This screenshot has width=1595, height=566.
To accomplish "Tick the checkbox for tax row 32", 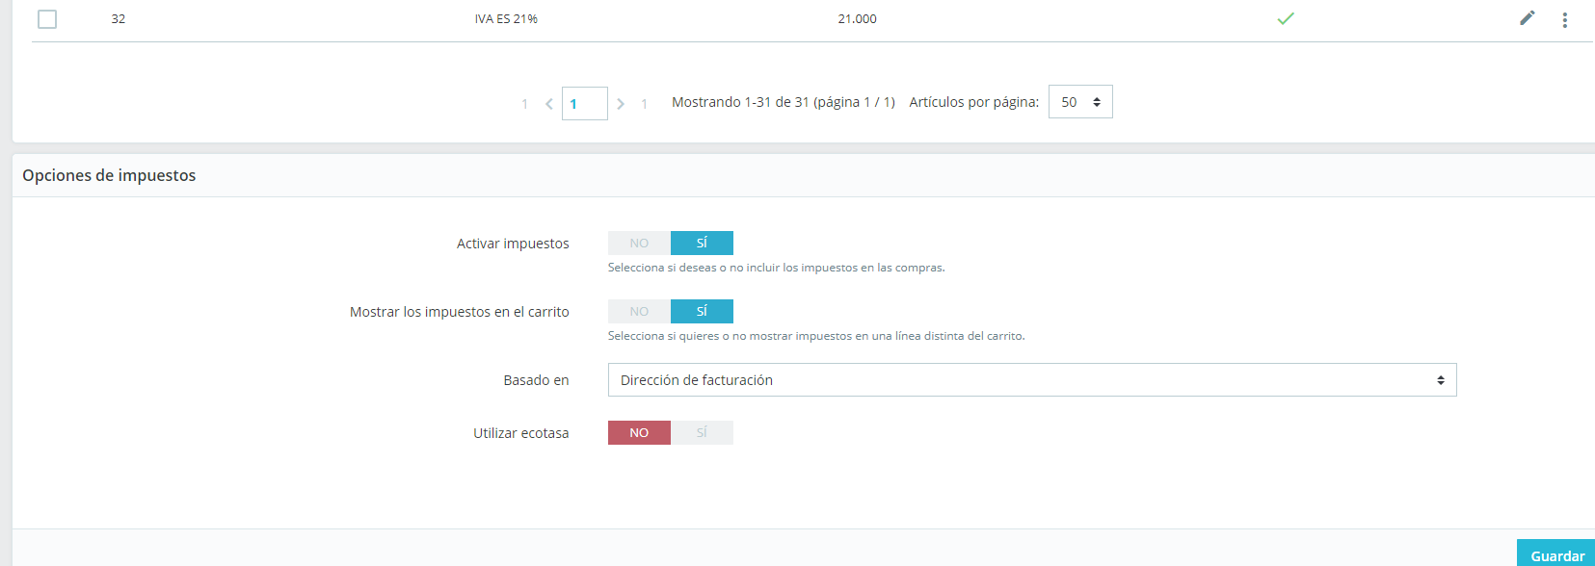I will pos(47,19).
